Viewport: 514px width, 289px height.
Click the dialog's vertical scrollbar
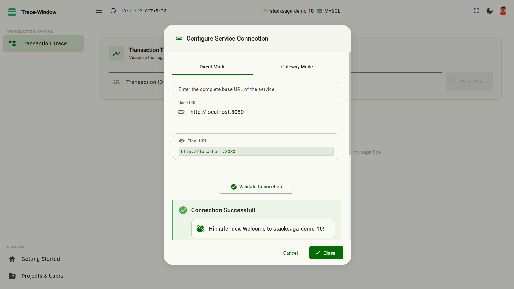pos(350,104)
